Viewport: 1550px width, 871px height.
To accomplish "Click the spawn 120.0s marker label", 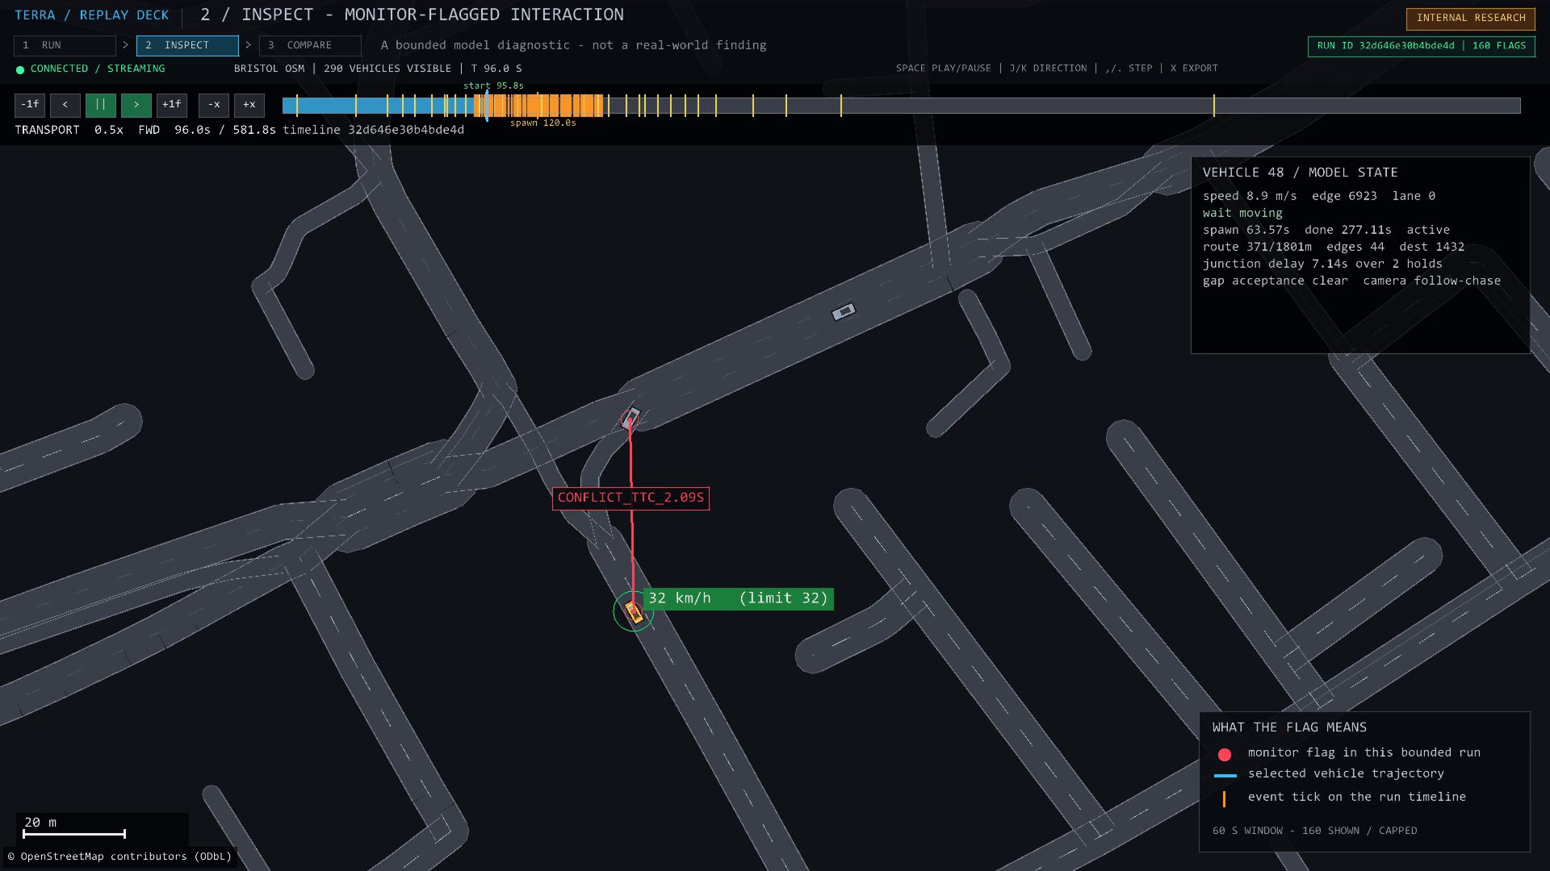I will 543,123.
